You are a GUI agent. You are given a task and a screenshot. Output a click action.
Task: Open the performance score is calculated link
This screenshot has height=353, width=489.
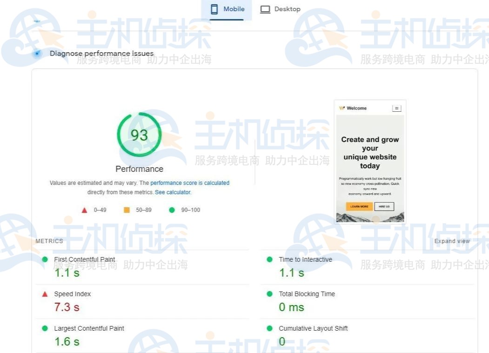[190, 183]
